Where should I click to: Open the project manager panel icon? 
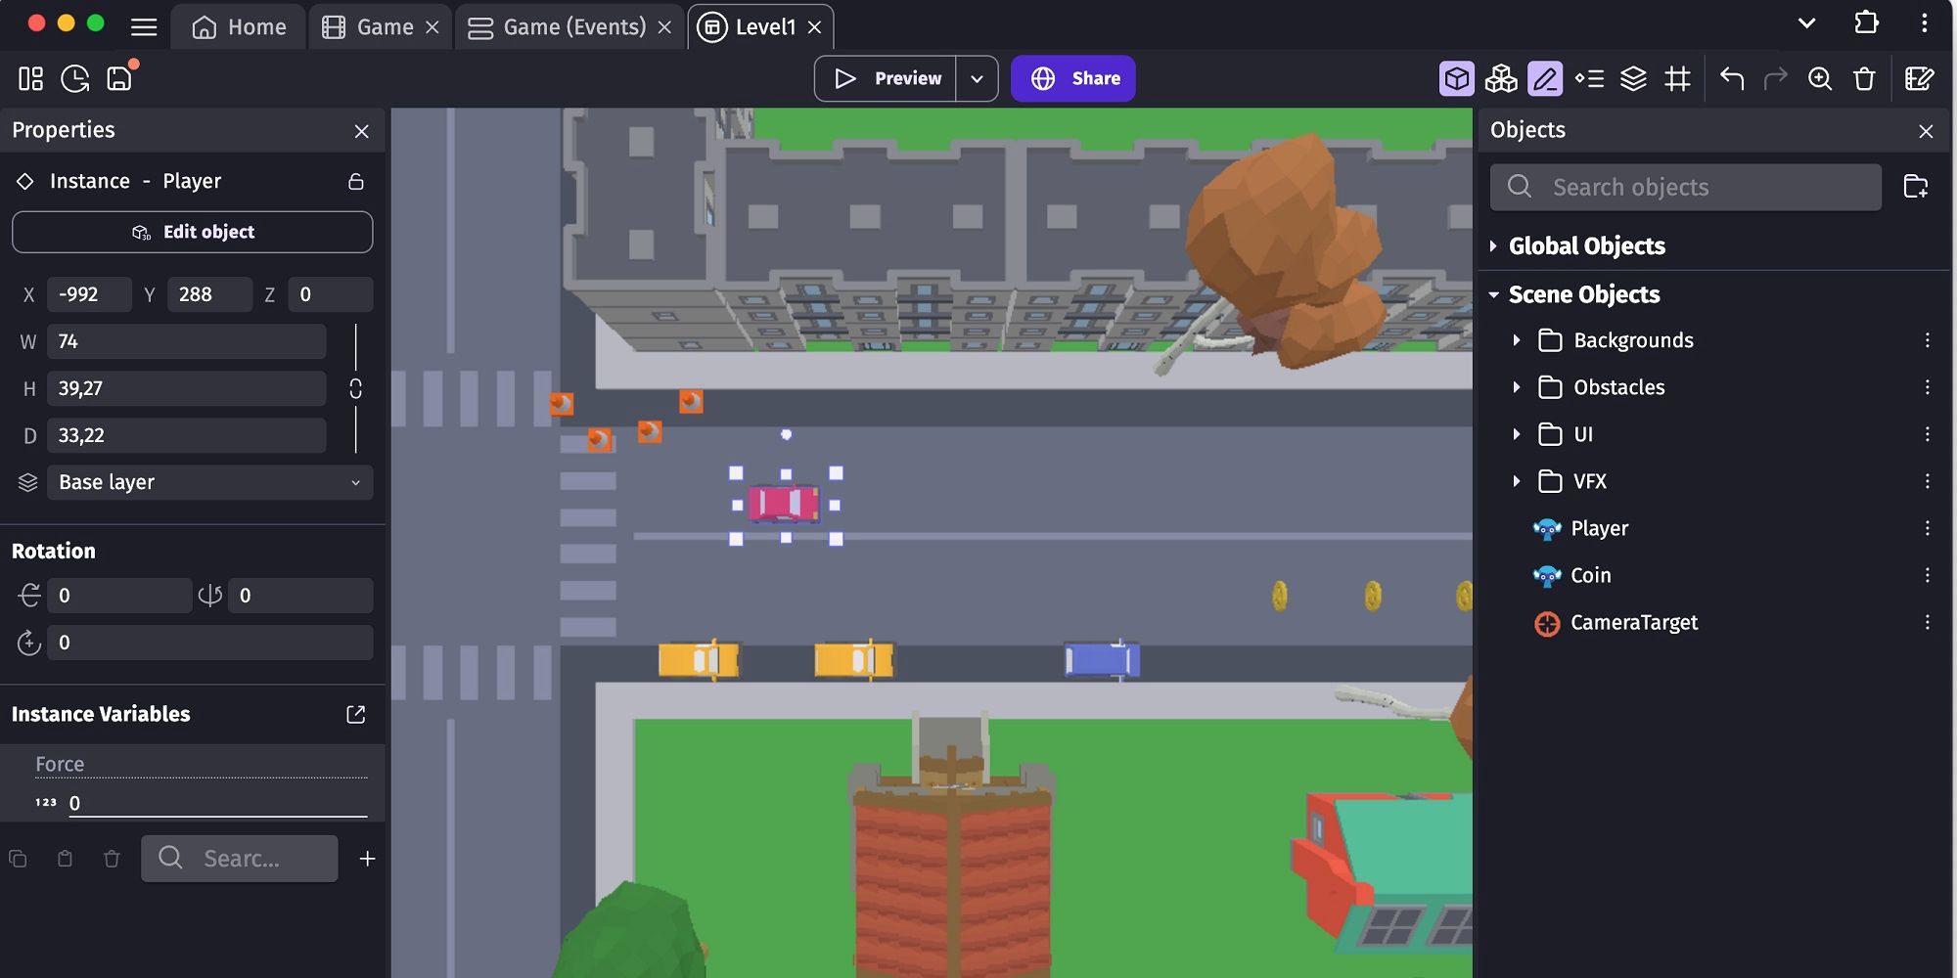[x=30, y=78]
